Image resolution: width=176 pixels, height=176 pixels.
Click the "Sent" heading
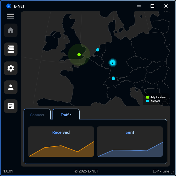click(130, 132)
